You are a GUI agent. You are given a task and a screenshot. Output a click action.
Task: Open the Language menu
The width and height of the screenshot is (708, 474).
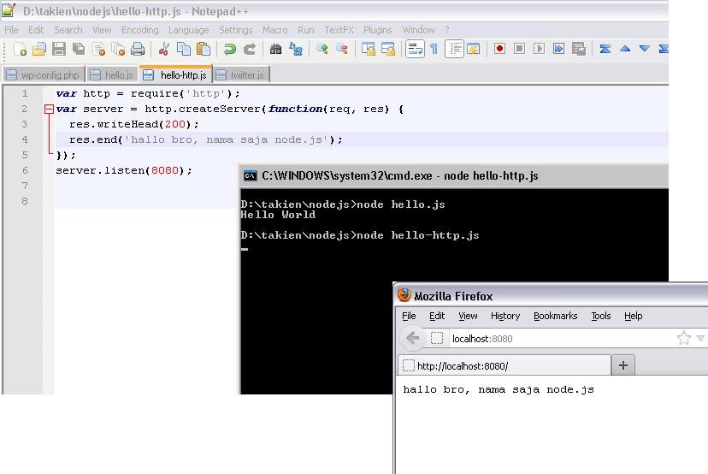[189, 30]
